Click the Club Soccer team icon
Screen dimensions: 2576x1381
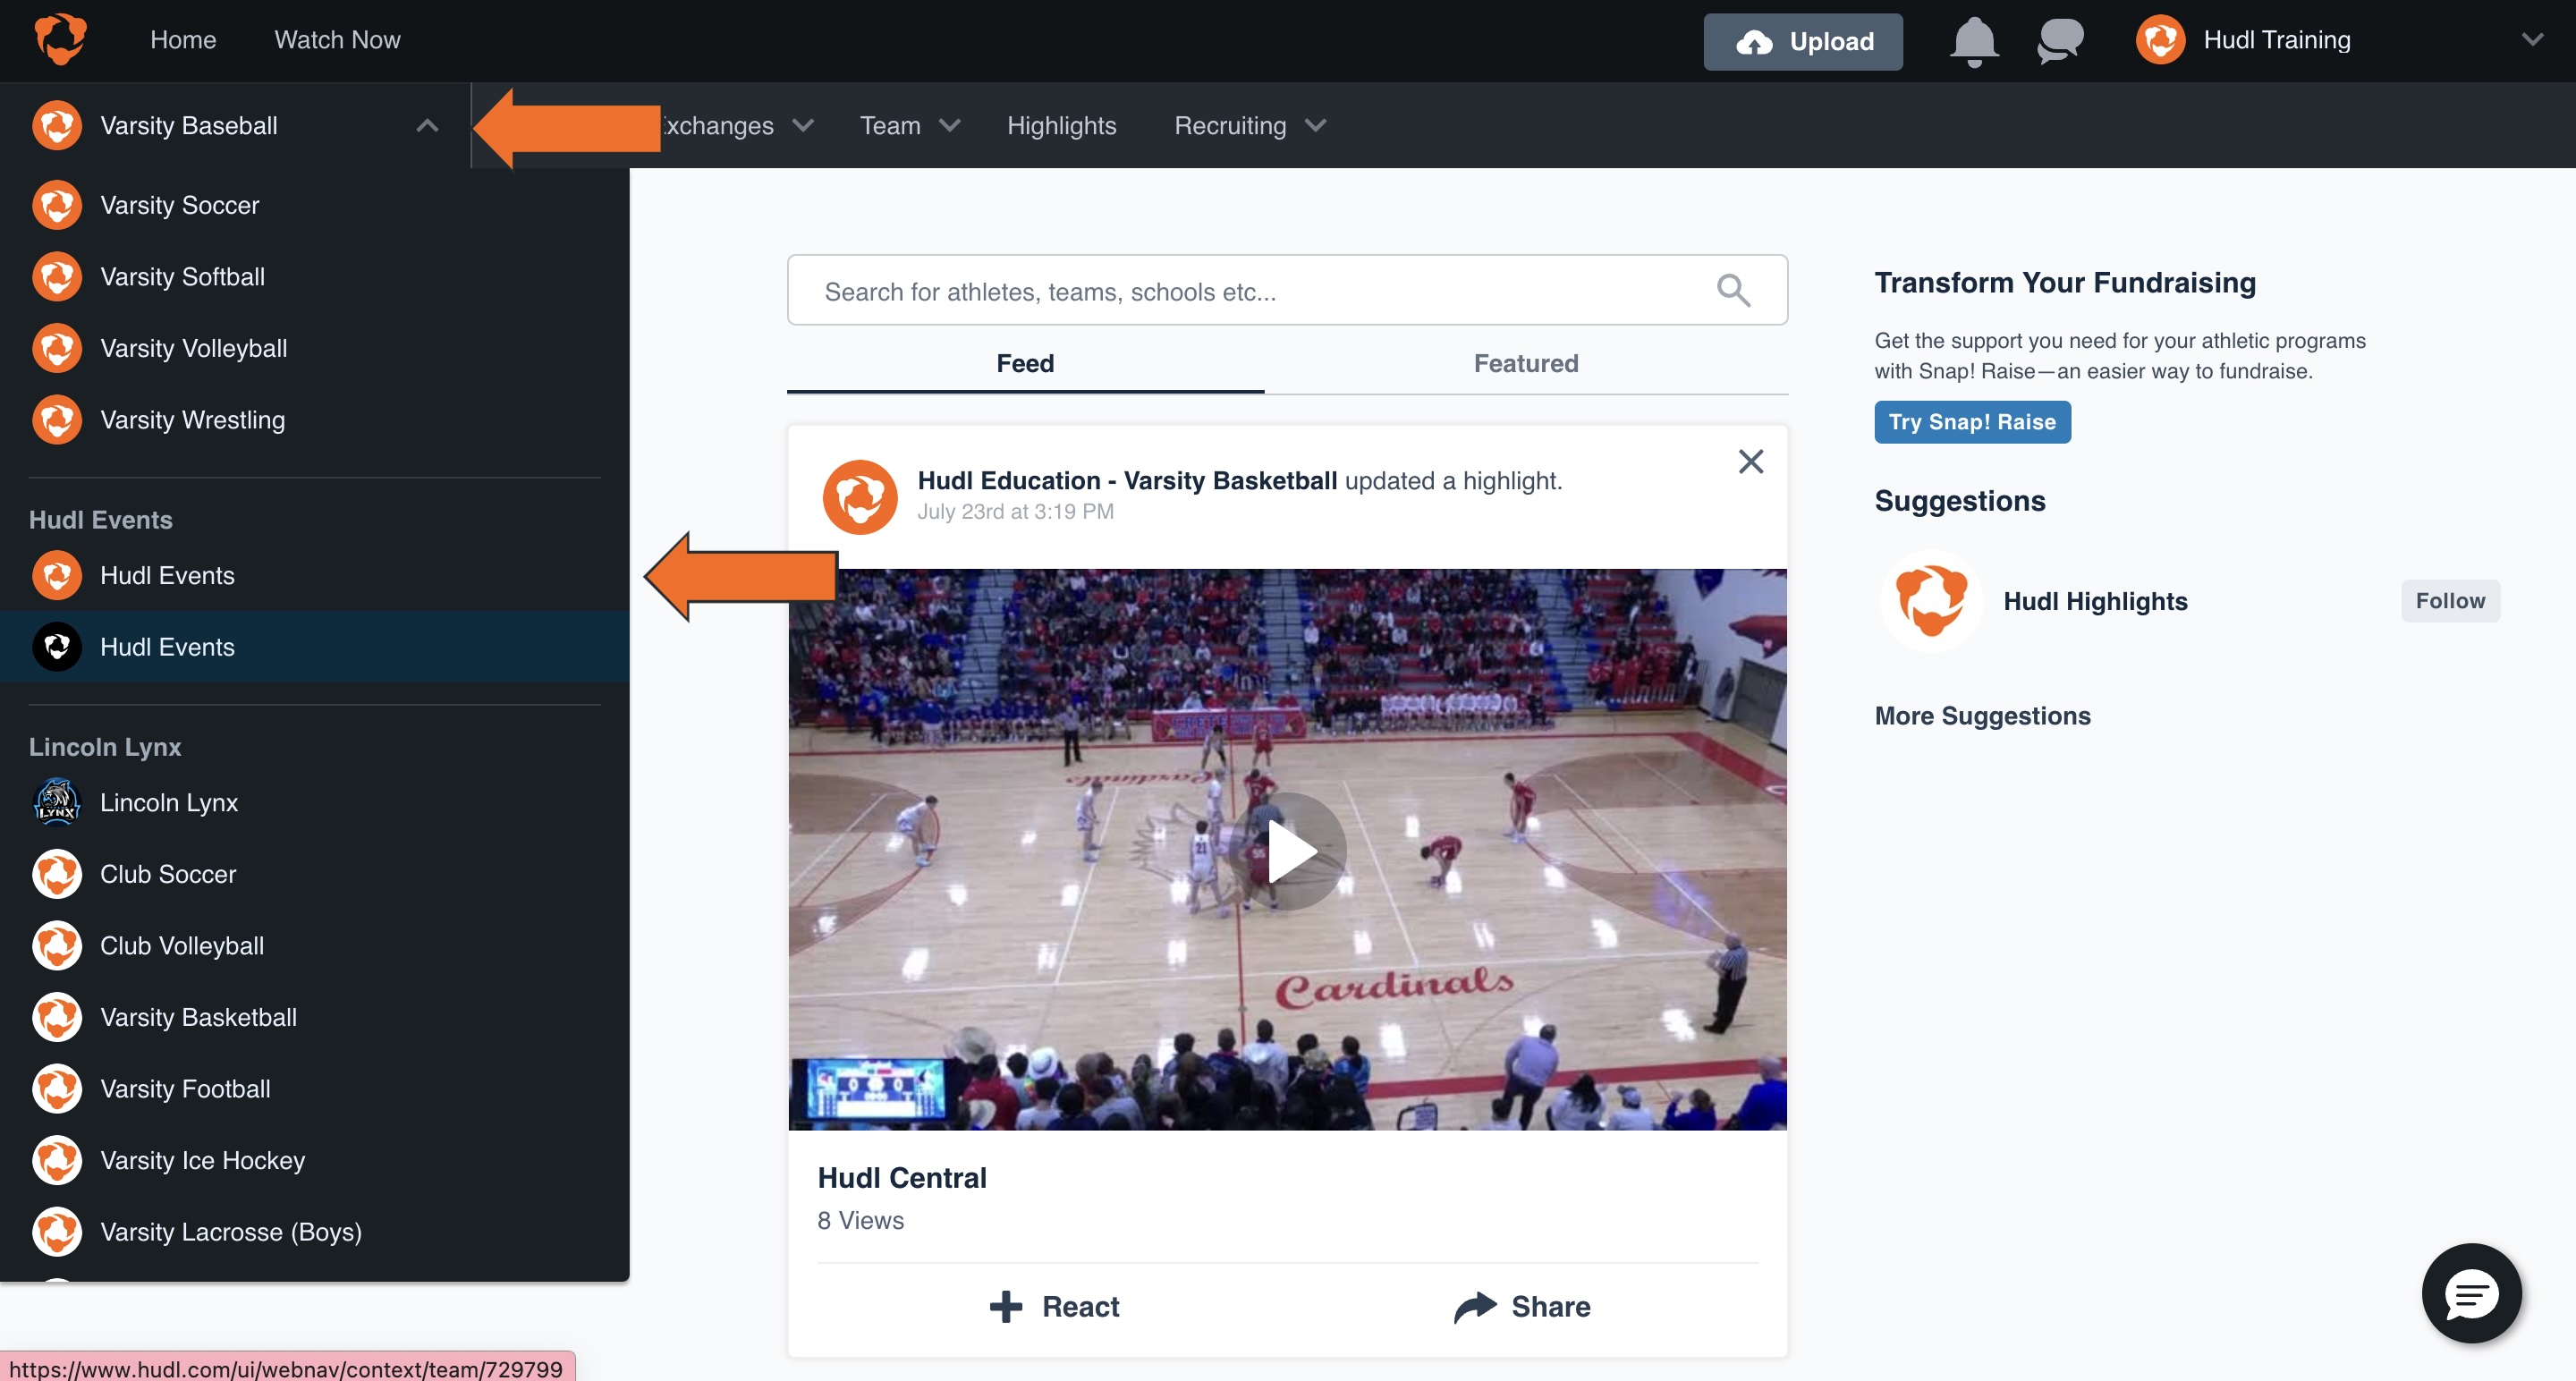coord(57,874)
